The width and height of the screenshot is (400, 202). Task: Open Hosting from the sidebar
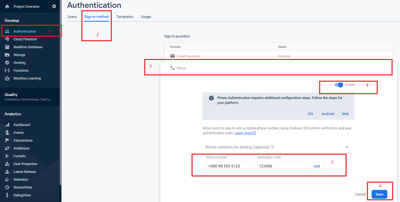tap(19, 63)
